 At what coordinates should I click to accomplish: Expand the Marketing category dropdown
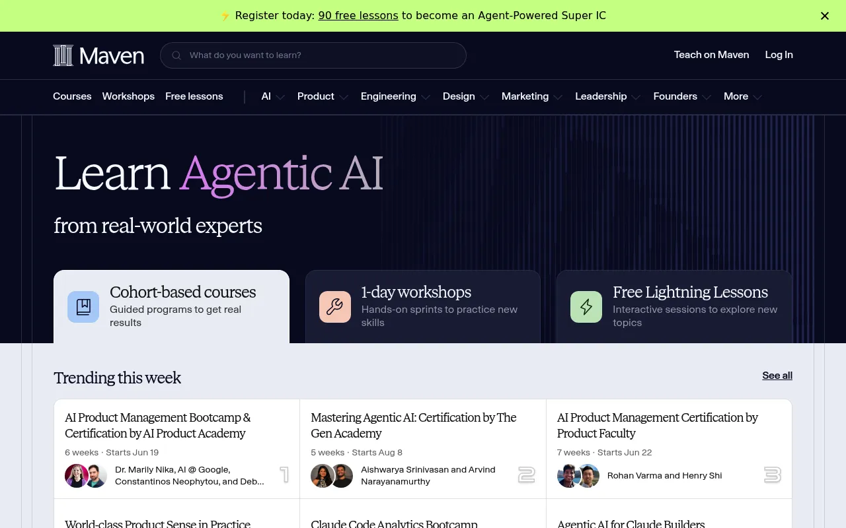tap(532, 96)
